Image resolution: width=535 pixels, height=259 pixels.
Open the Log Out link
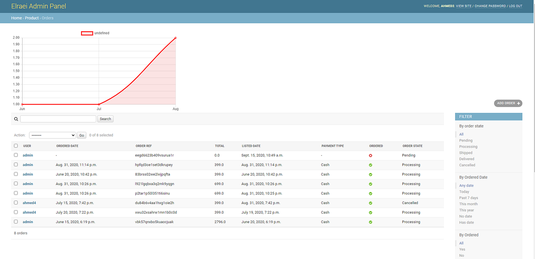pos(516,6)
